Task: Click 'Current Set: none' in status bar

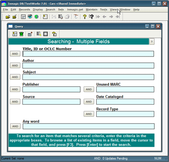Action: click(x=13, y=159)
